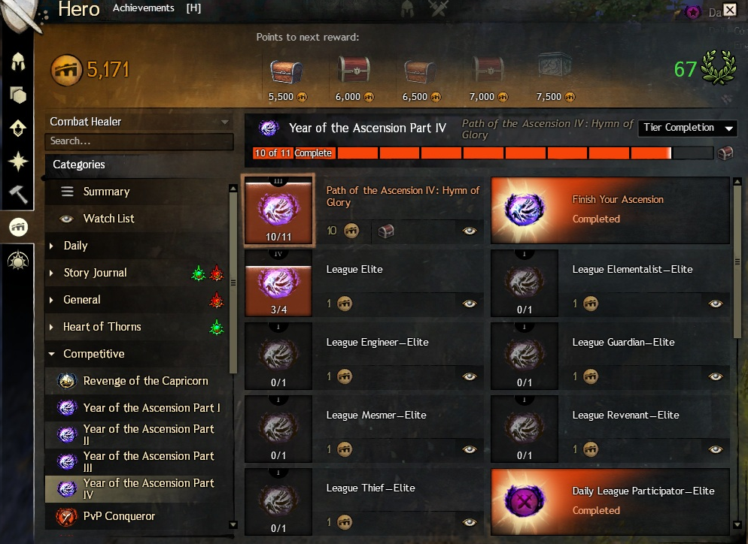The height and width of the screenshot is (544, 748).
Task: Open the Crafting hammer icon in sidebar
Action: click(x=18, y=194)
